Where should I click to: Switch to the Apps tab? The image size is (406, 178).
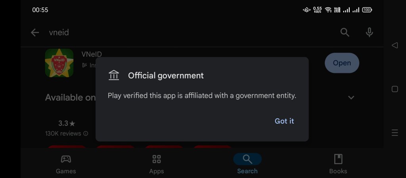pos(157,164)
